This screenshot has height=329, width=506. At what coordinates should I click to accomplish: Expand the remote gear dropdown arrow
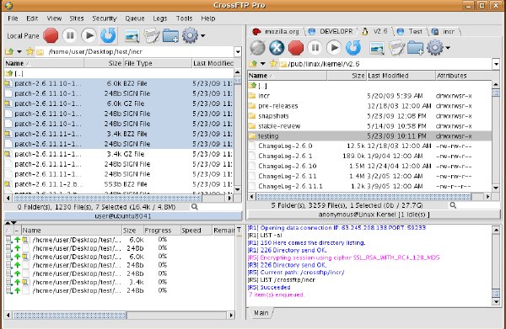[448, 48]
